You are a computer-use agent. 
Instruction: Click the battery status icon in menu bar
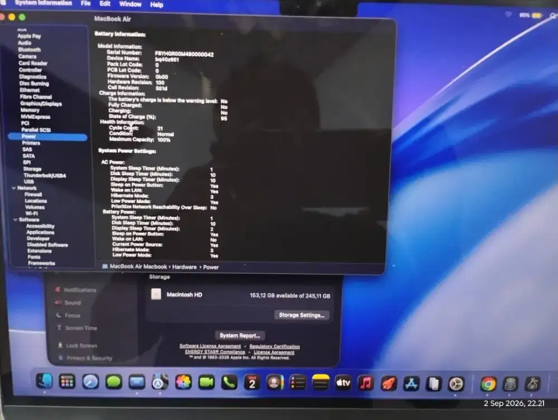[x=537, y=16]
